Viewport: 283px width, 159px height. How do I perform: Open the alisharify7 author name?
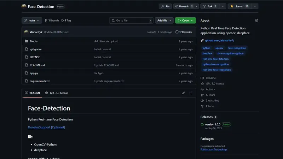pyautogui.click(x=36, y=32)
